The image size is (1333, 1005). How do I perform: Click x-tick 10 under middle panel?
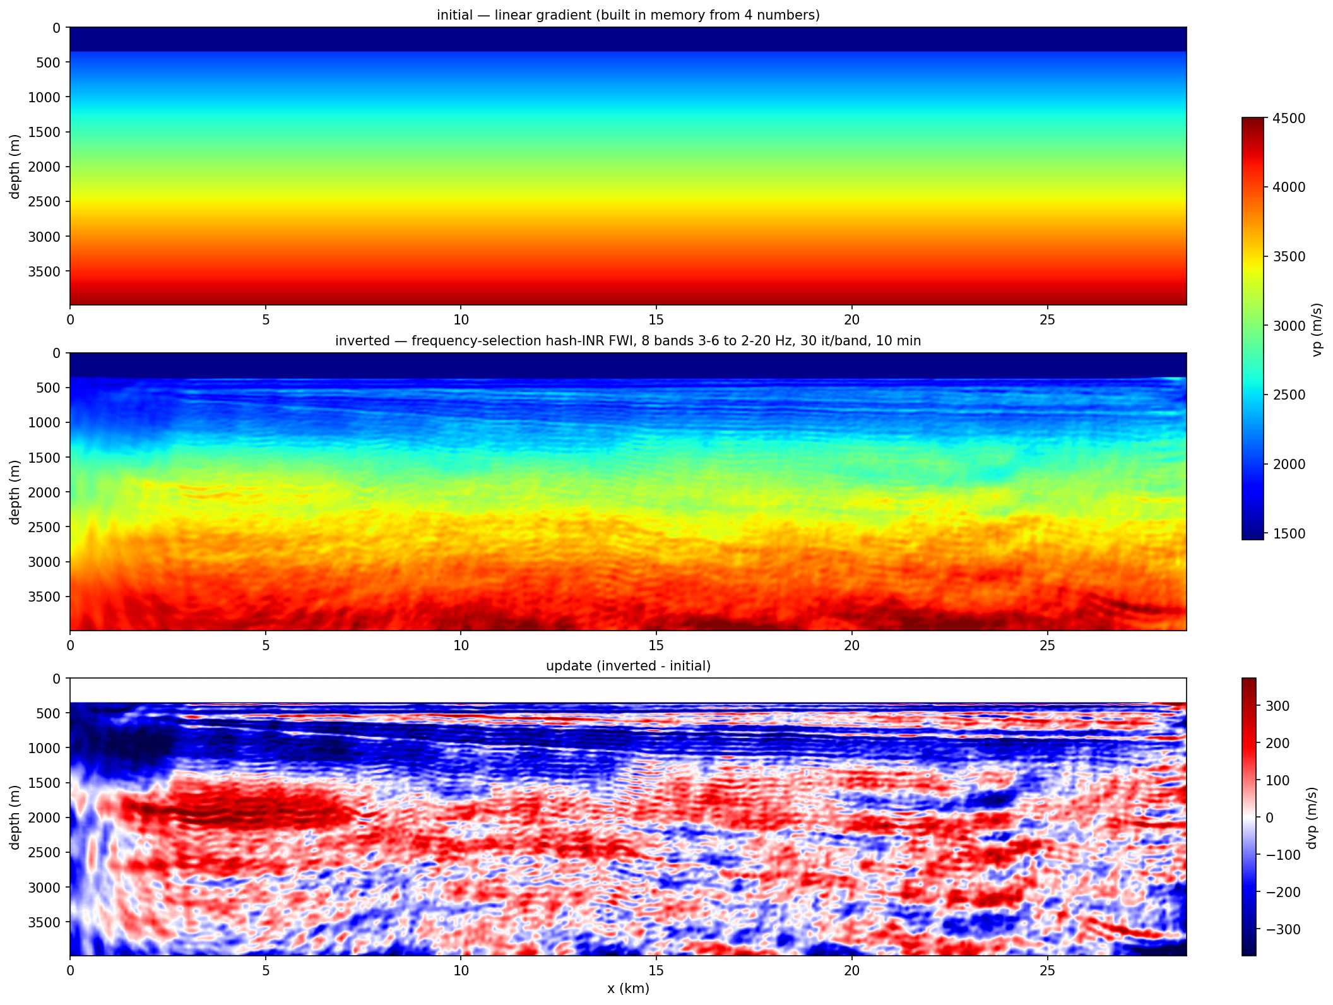pyautogui.click(x=461, y=646)
